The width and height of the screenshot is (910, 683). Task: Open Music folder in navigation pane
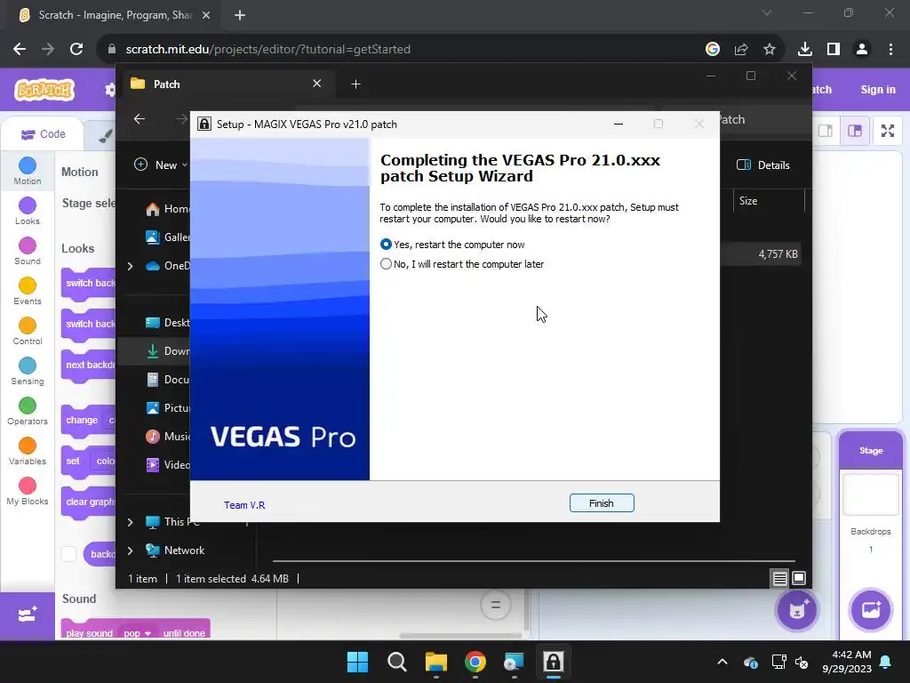(167, 436)
